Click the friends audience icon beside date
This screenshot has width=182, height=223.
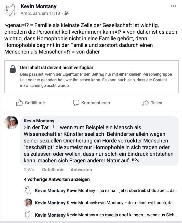point(67,13)
